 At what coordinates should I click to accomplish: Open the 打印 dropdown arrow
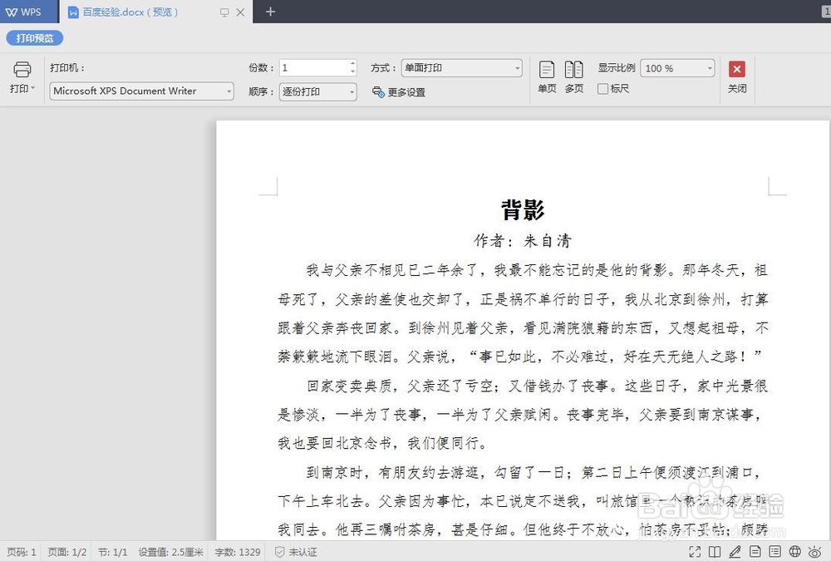point(33,88)
